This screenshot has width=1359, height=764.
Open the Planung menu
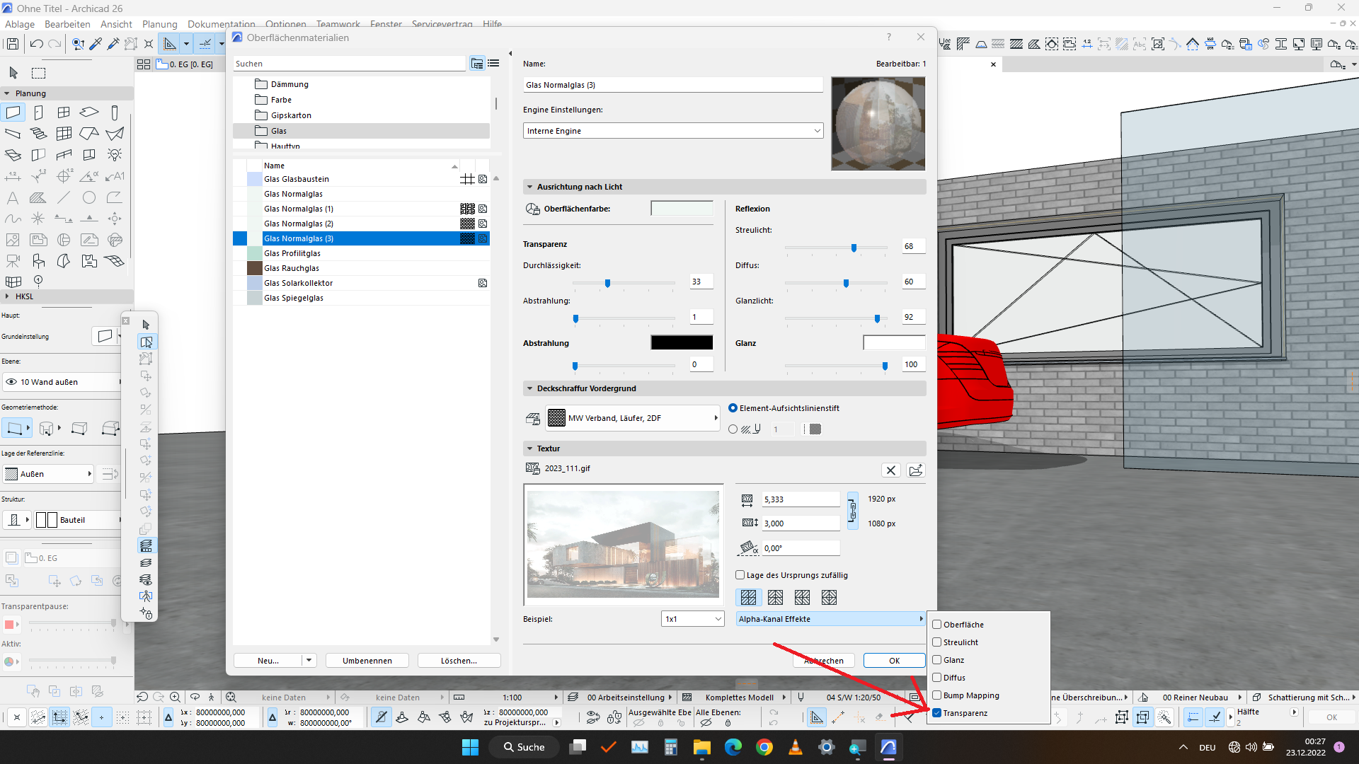(160, 24)
